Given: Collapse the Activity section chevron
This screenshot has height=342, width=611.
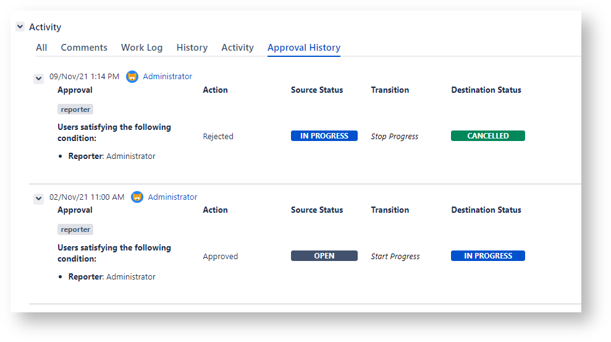Looking at the screenshot, I should pos(20,27).
